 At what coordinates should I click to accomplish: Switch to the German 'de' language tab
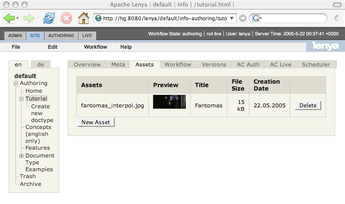pos(41,64)
